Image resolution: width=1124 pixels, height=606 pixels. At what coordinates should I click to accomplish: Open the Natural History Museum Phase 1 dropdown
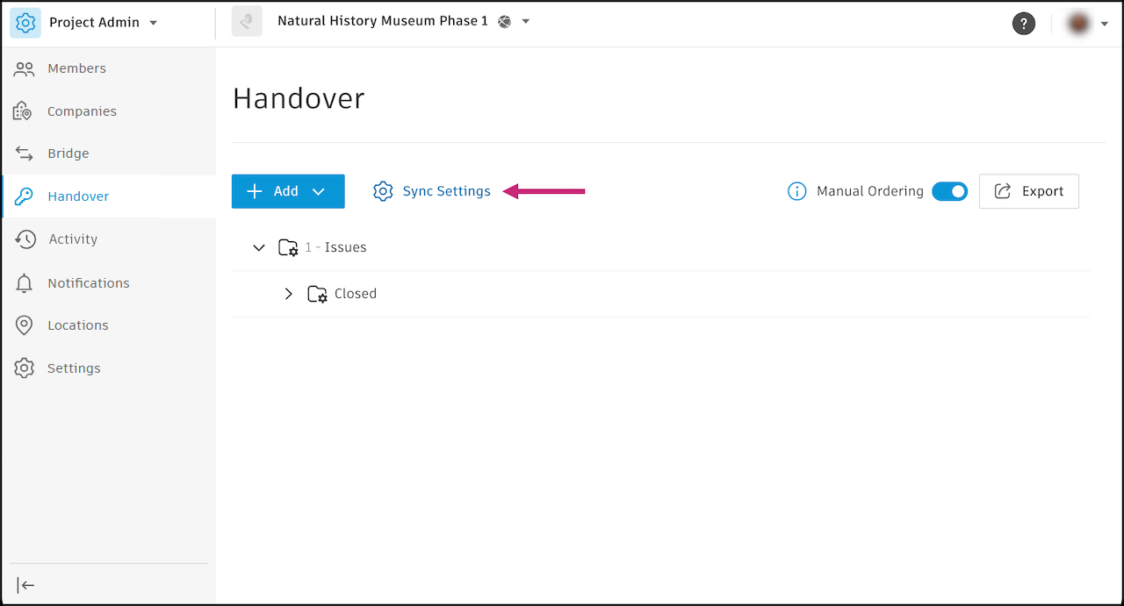525,21
